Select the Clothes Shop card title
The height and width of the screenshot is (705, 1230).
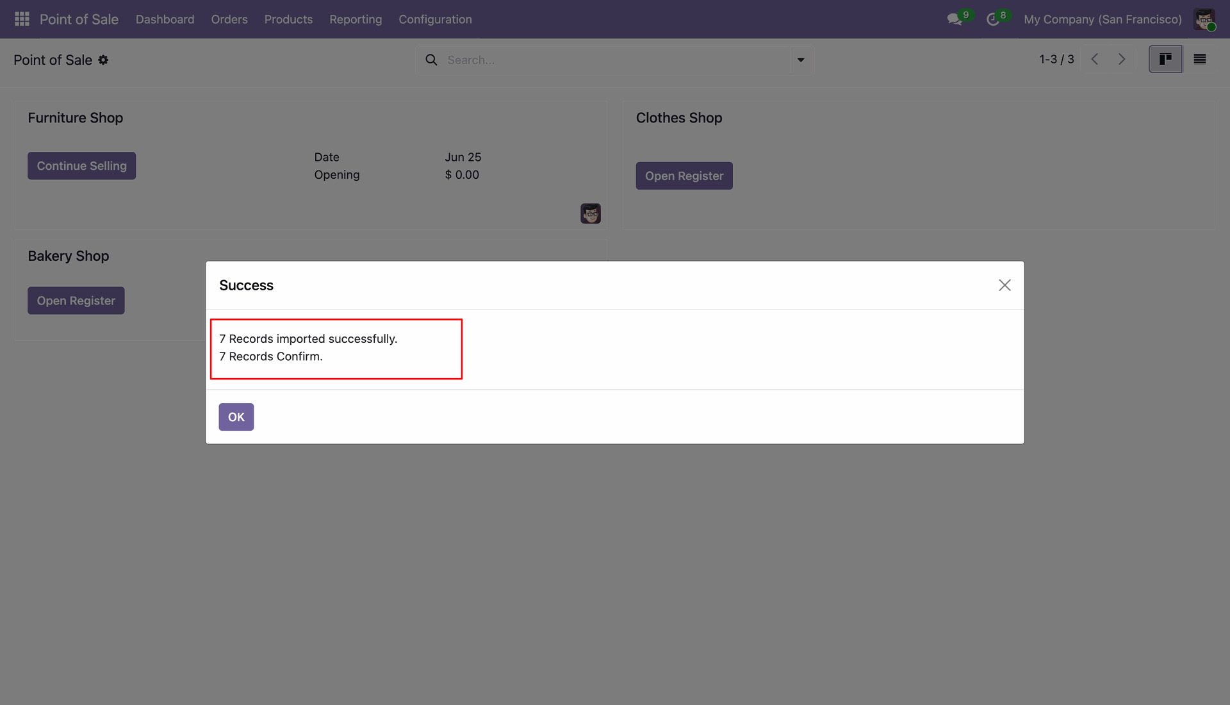coord(679,118)
